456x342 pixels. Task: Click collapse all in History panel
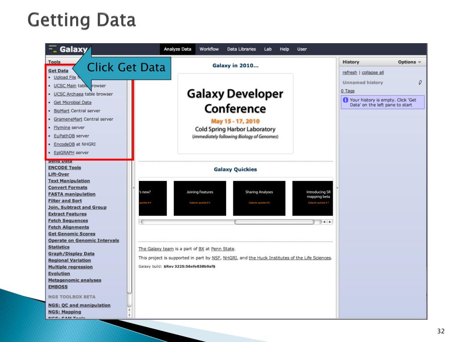373,73
